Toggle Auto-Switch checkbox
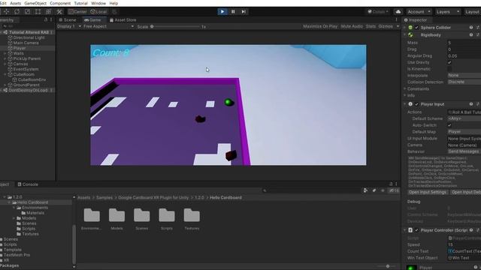481x270 pixels. [x=449, y=125]
